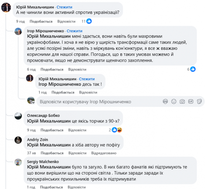Reply to Олександр Бобко's comment
The height and width of the screenshot is (189, 205).
click(x=77, y=130)
